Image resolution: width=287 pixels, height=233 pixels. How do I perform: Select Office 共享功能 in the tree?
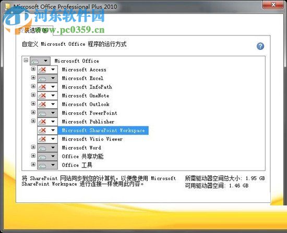click(82, 157)
